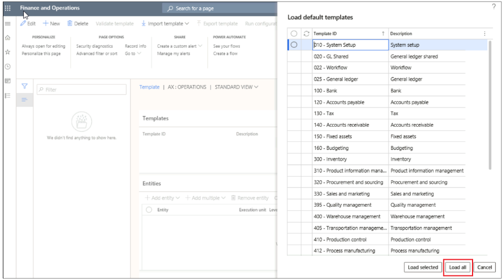Viewport: 503px width, 280px height.
Task: Select all rows via header radio circle
Action: (x=294, y=33)
